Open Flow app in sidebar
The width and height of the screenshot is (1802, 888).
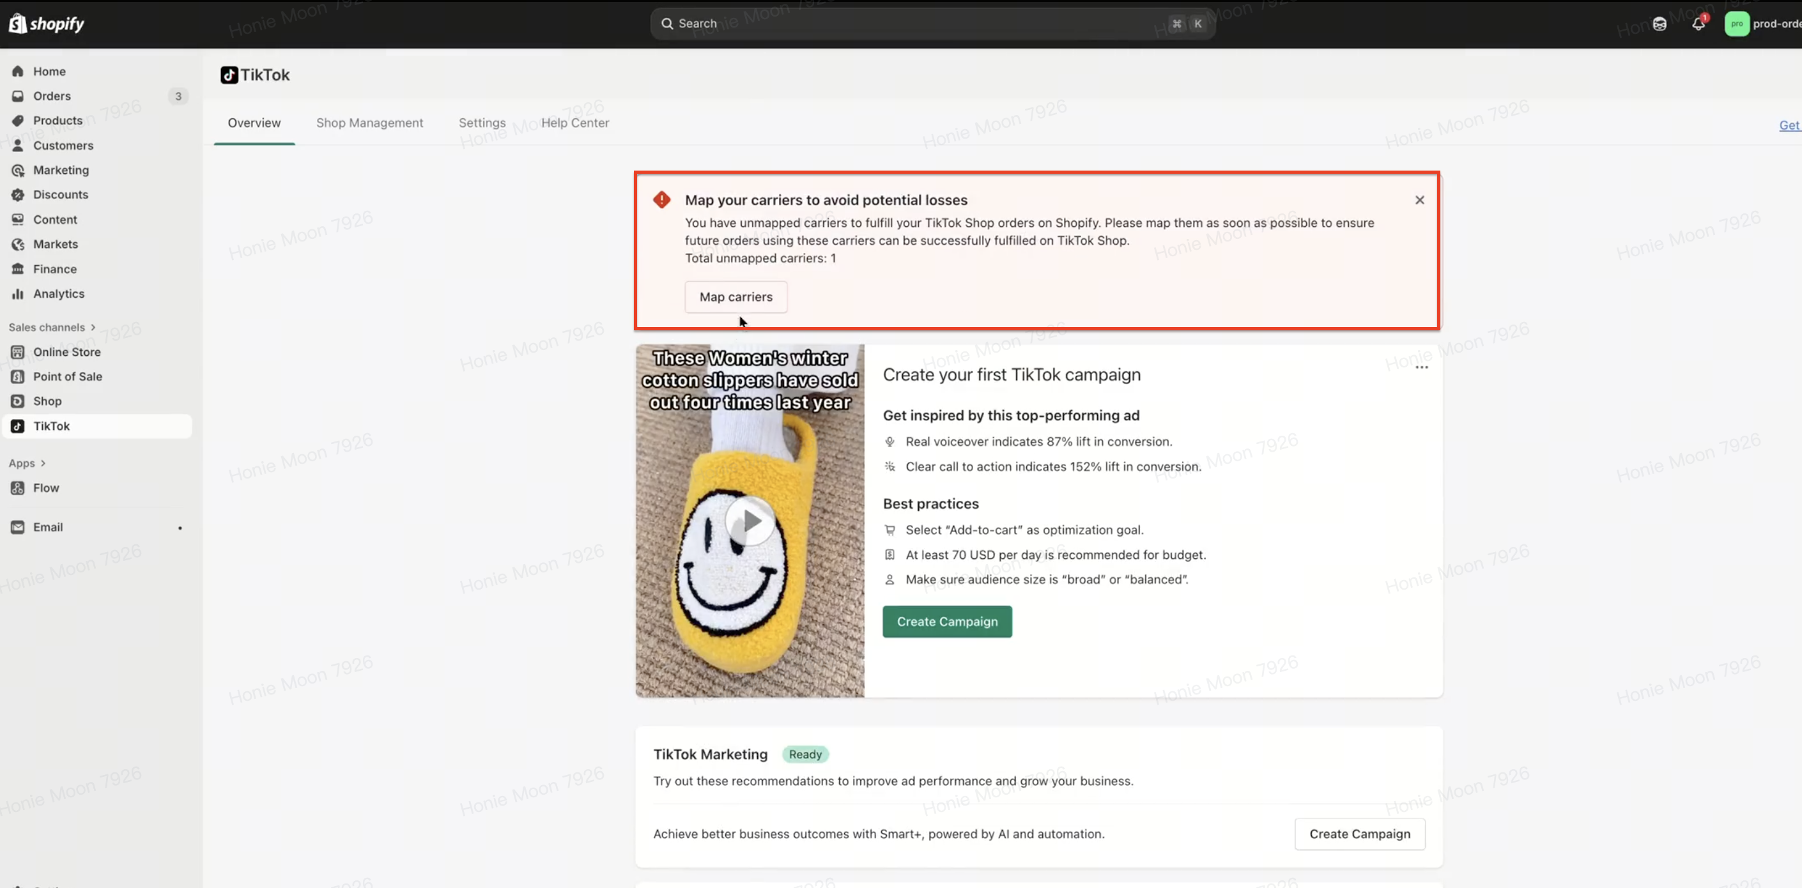(x=46, y=488)
